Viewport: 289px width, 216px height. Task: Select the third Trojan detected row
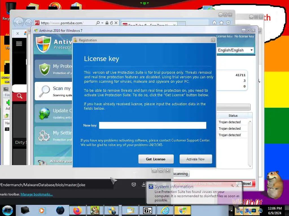point(233,135)
